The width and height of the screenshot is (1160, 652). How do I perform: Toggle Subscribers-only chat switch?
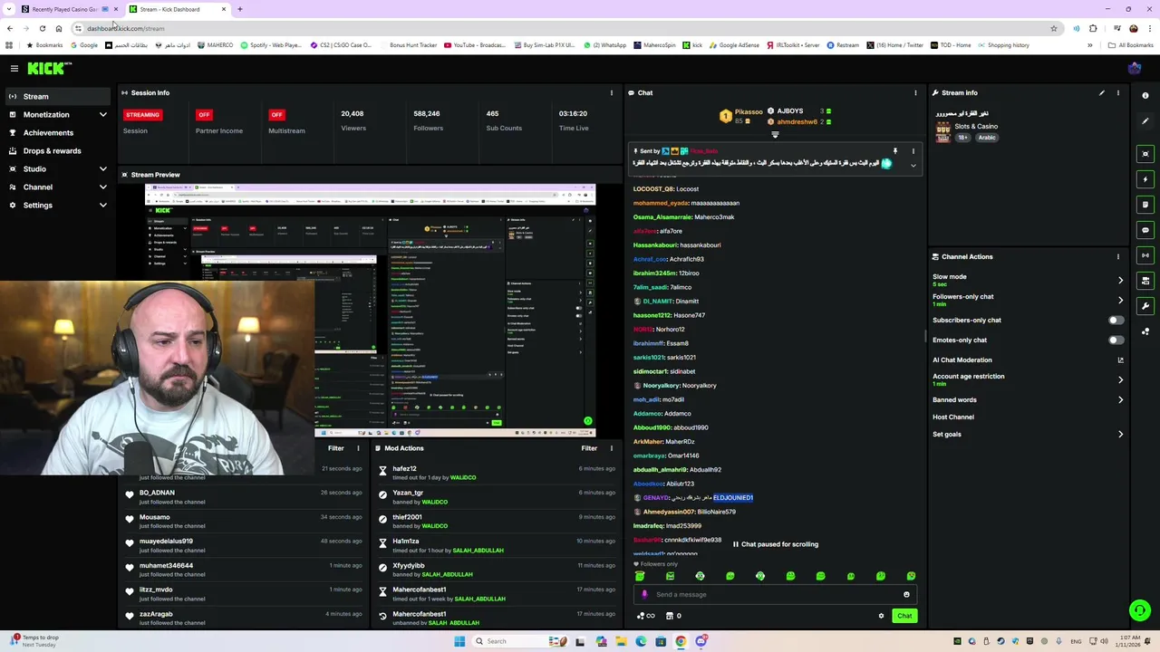tap(1116, 321)
